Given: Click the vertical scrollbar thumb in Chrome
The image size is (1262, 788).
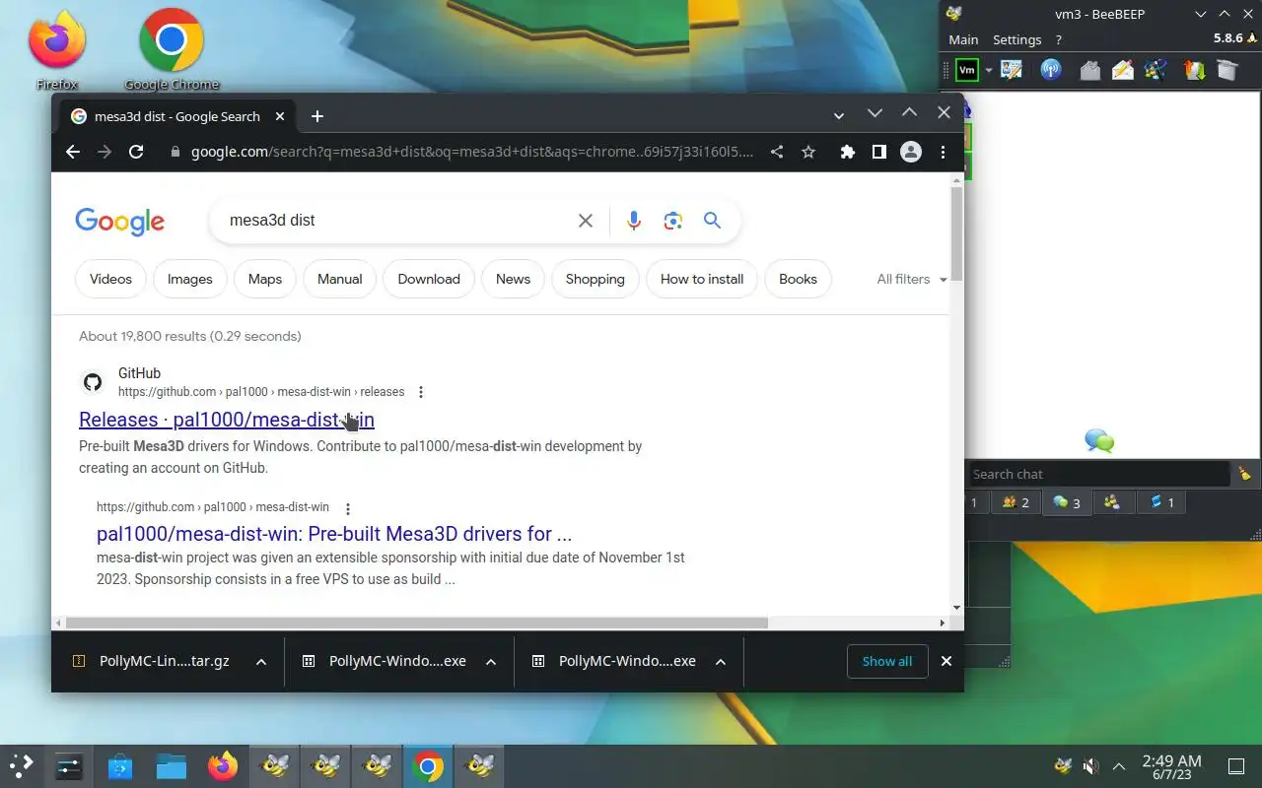Looking at the screenshot, I should [956, 233].
